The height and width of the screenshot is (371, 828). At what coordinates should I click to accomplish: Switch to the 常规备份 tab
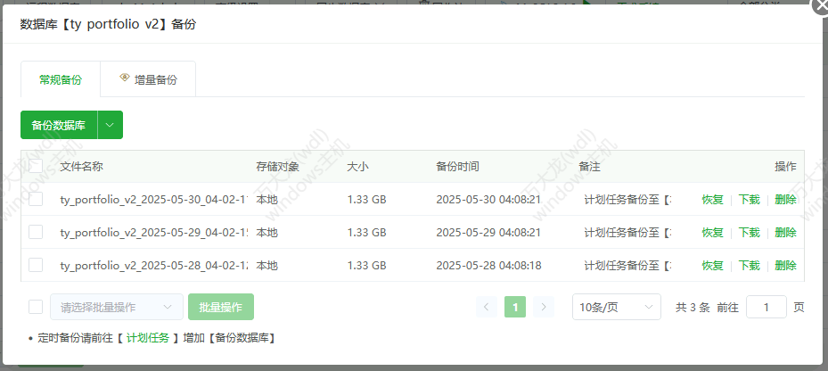click(x=61, y=79)
